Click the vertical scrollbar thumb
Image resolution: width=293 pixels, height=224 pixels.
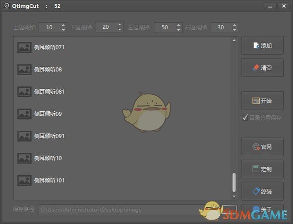tap(234, 183)
